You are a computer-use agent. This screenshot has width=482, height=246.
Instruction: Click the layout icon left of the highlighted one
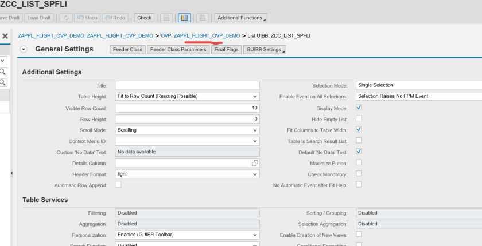coord(166,18)
